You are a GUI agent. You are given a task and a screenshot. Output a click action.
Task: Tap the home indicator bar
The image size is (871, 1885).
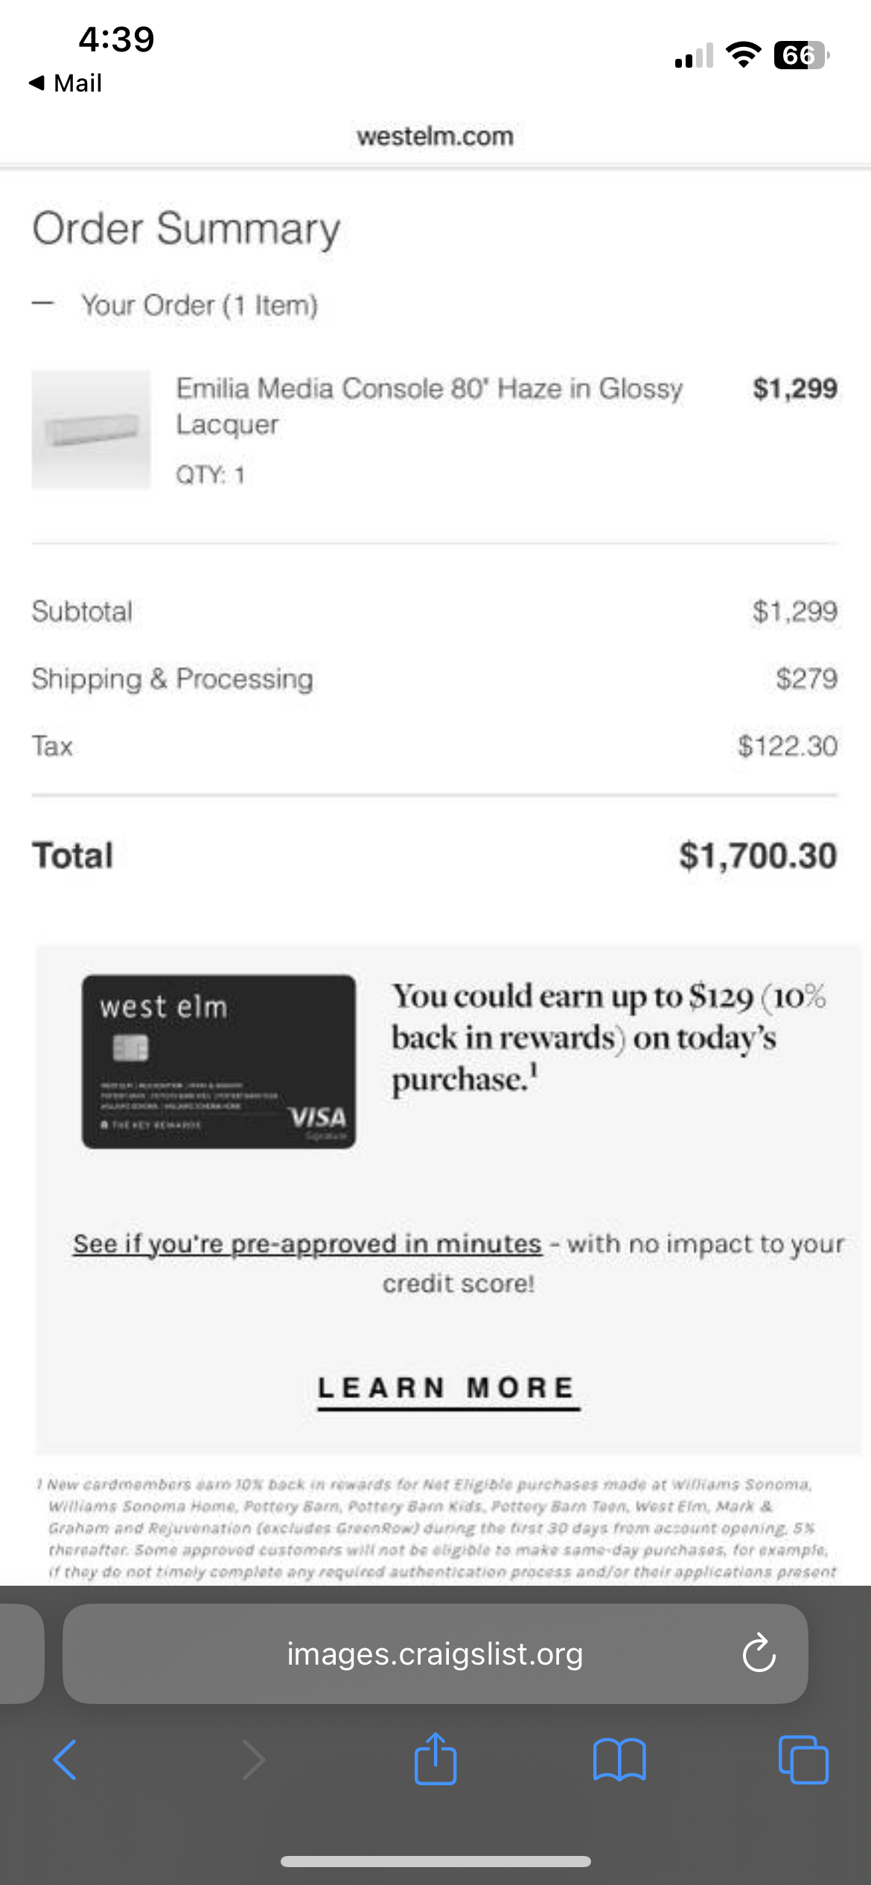coord(435,1861)
